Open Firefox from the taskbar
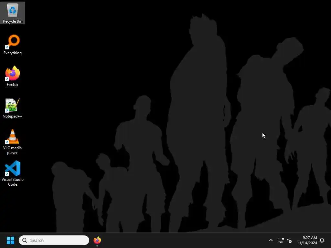 (x=97, y=240)
